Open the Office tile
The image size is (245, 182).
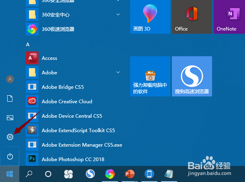point(192,16)
